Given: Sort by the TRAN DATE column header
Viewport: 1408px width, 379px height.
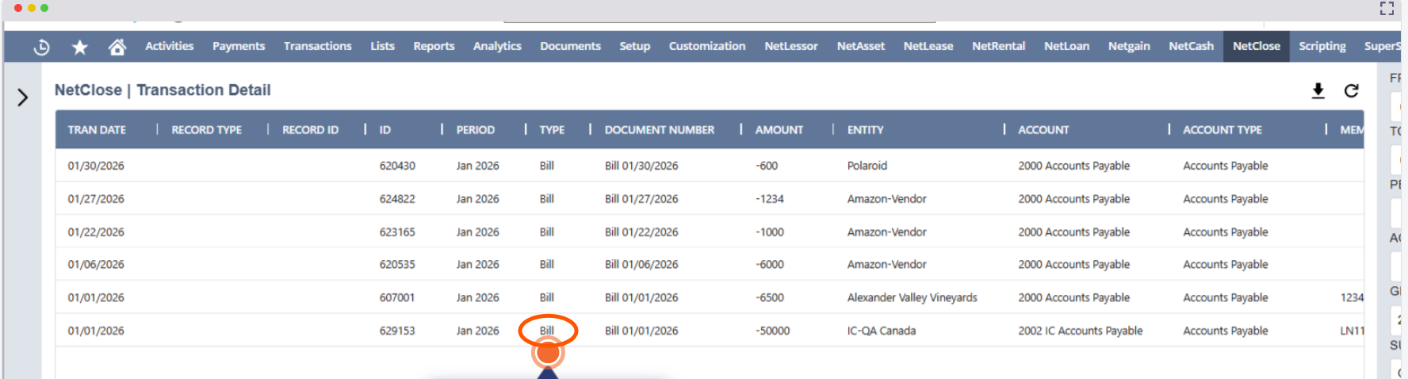Looking at the screenshot, I should 97,130.
